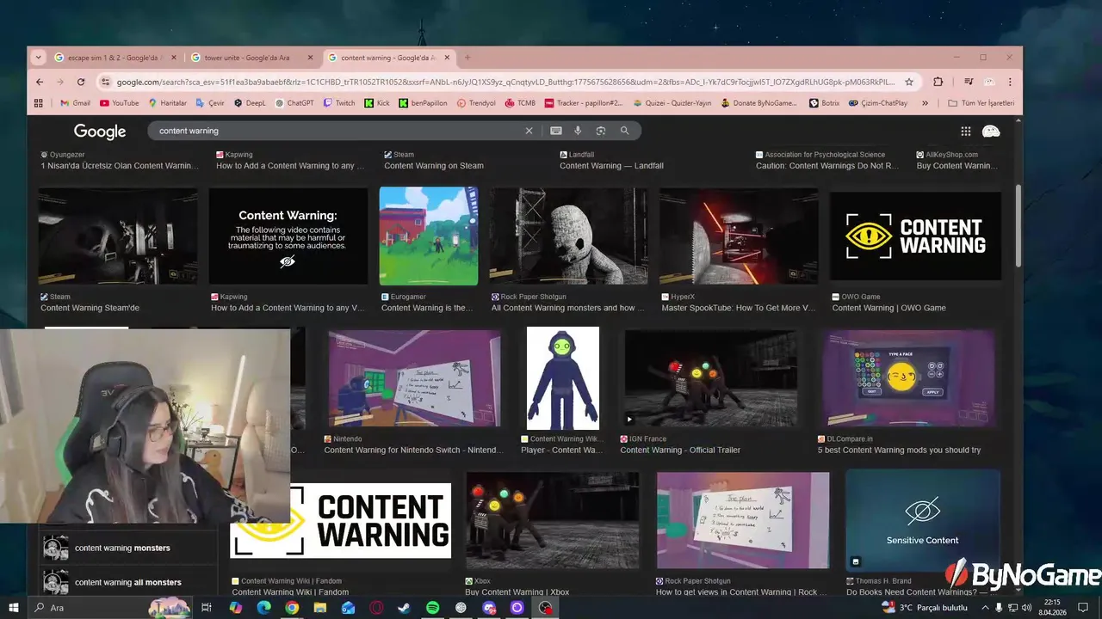Expand the bookmarks bar overflow chevron
This screenshot has width=1102, height=619.
pos(925,103)
